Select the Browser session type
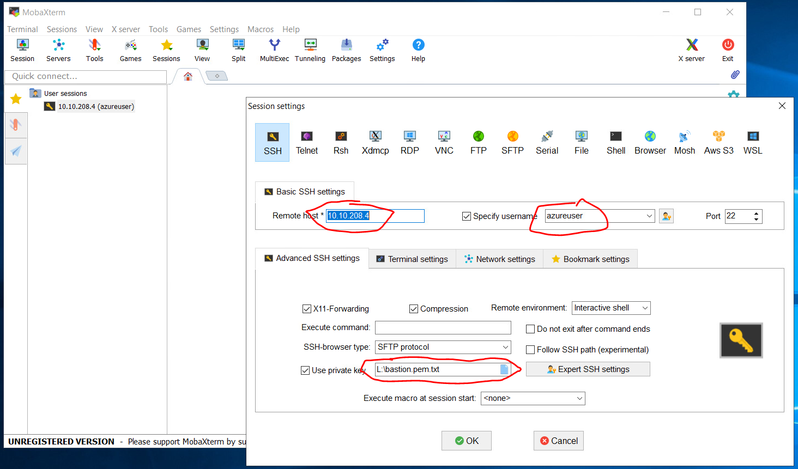The height and width of the screenshot is (469, 798). tap(650, 143)
